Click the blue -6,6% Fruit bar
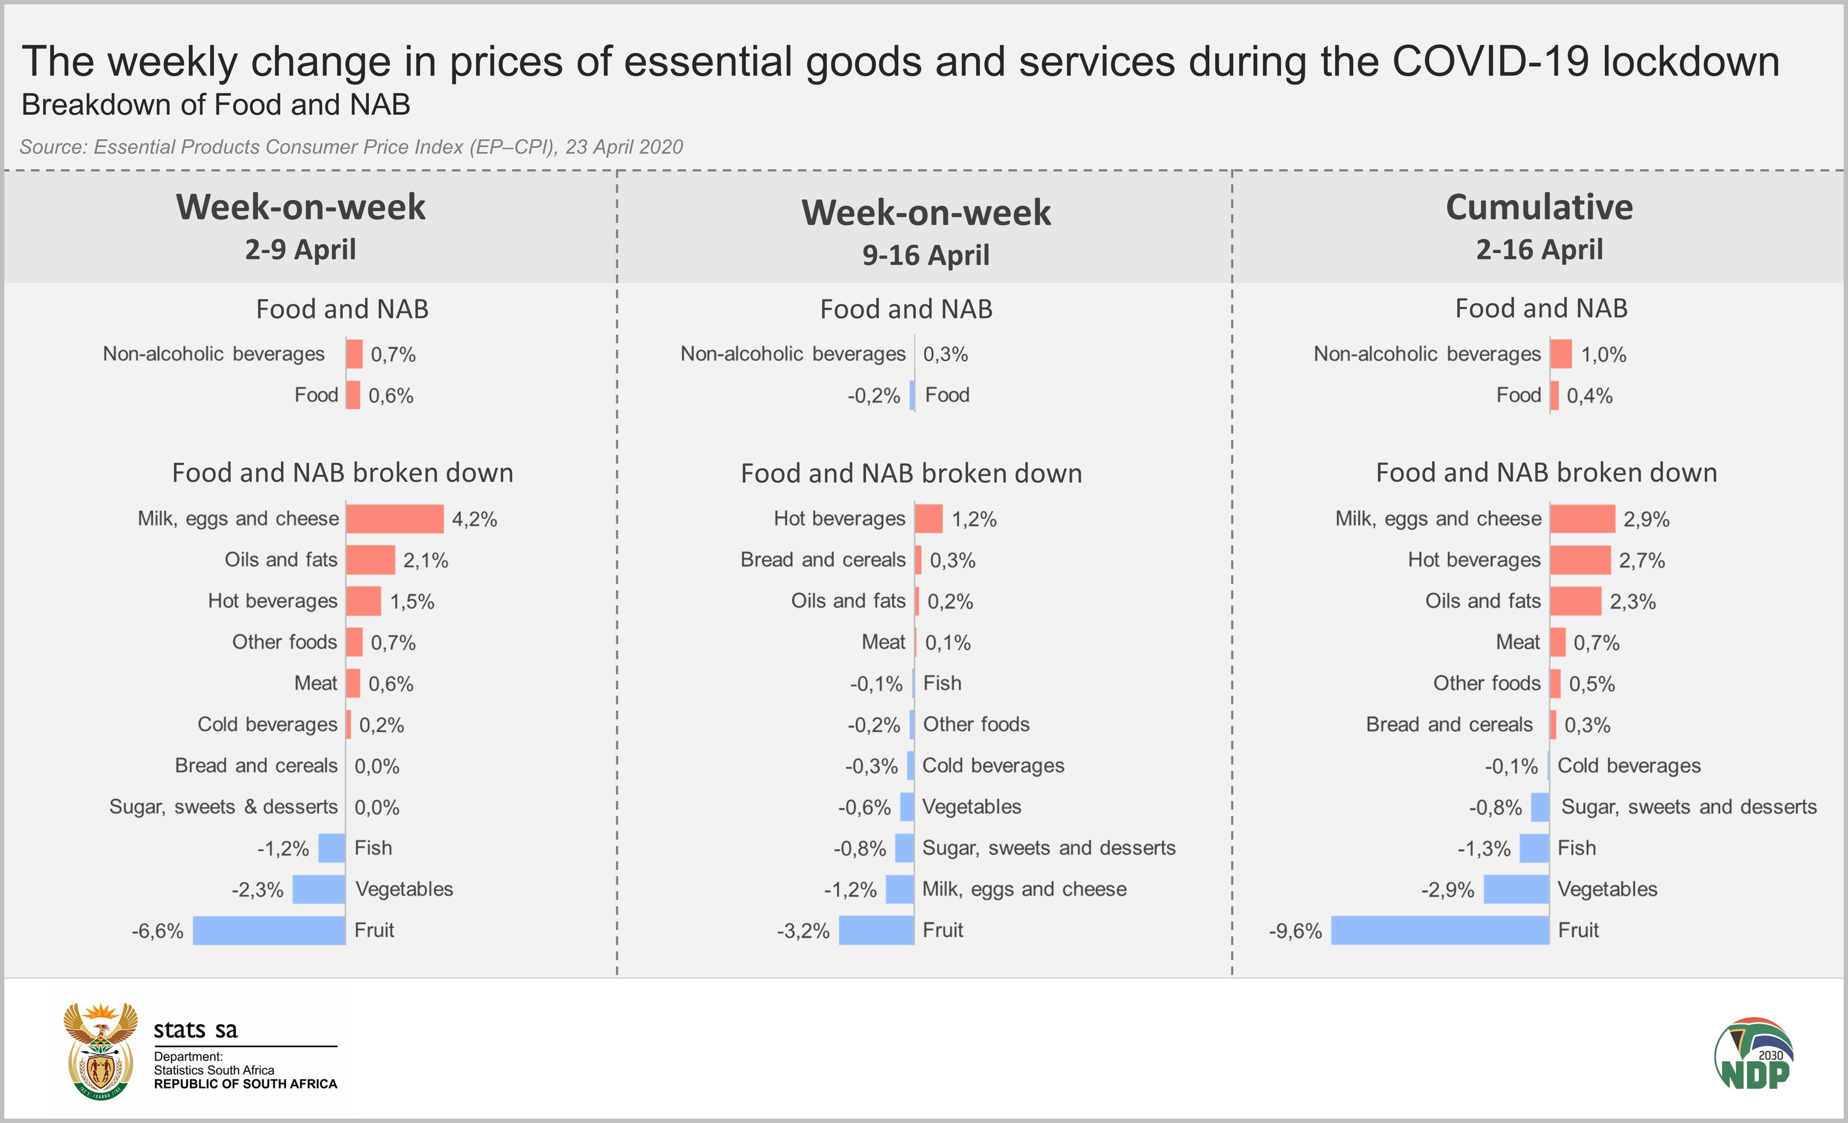The image size is (1848, 1123). point(269,930)
